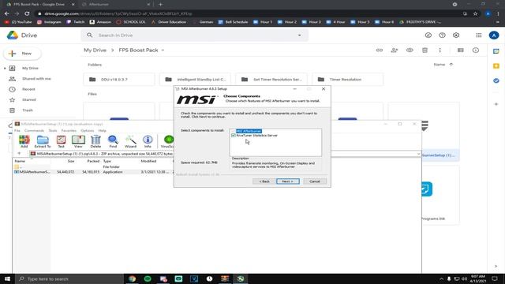Image resolution: width=505 pixels, height=284 pixels.
Task: Open the Google account avatar
Action: coord(494,35)
